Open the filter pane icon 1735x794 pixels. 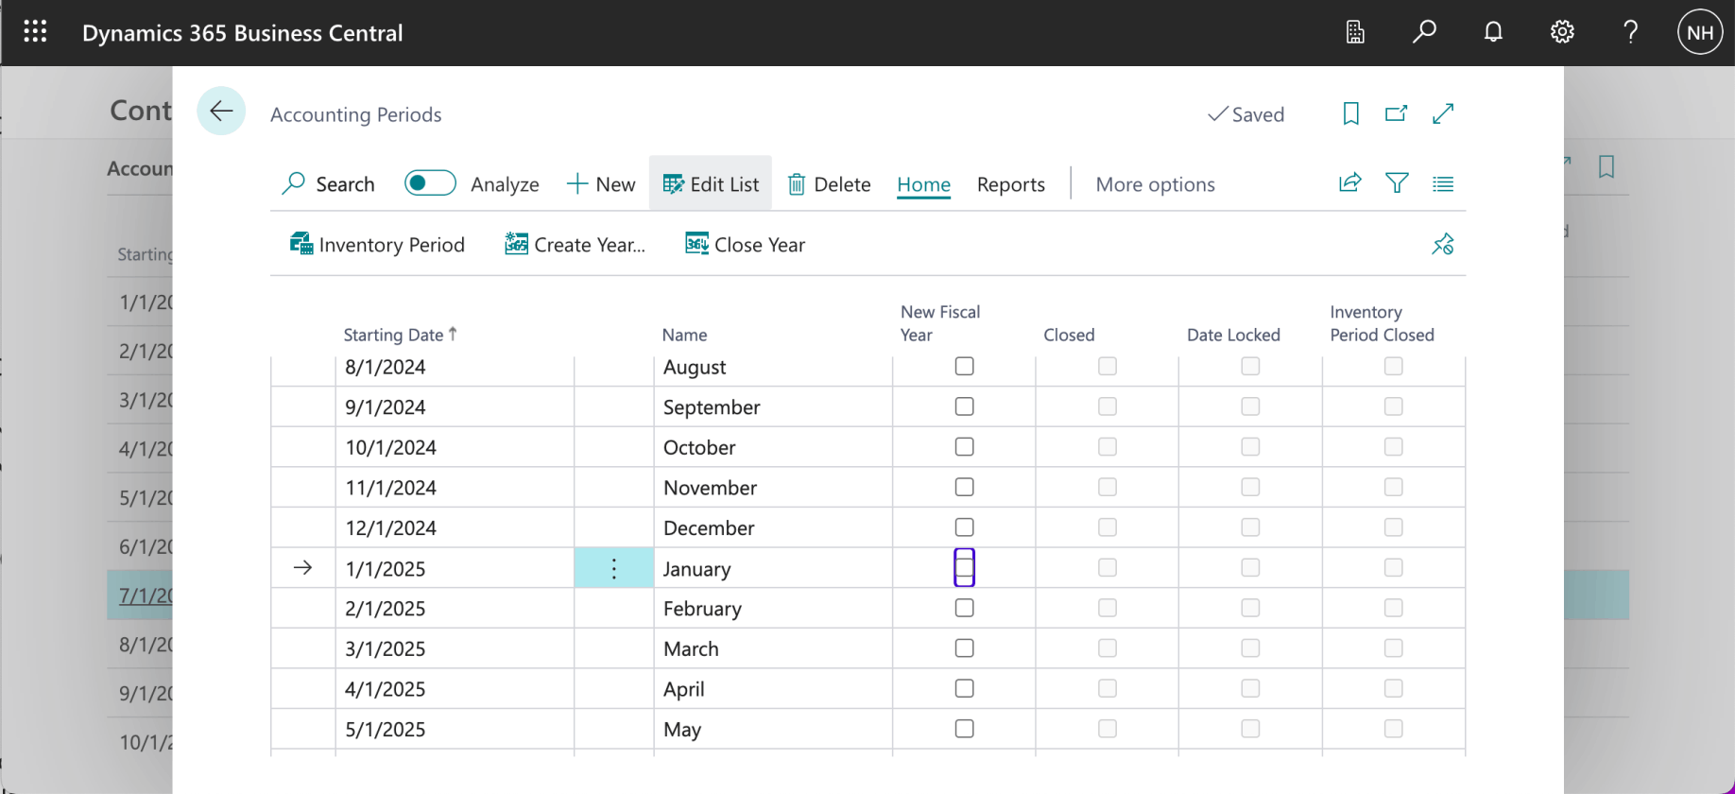click(x=1397, y=183)
